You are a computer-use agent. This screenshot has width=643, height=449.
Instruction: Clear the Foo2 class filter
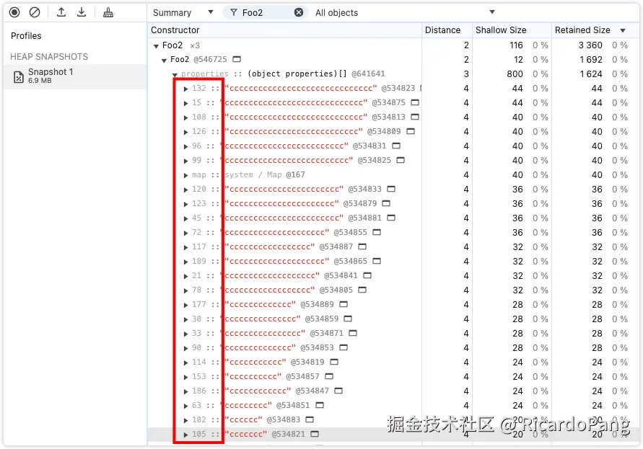(299, 12)
